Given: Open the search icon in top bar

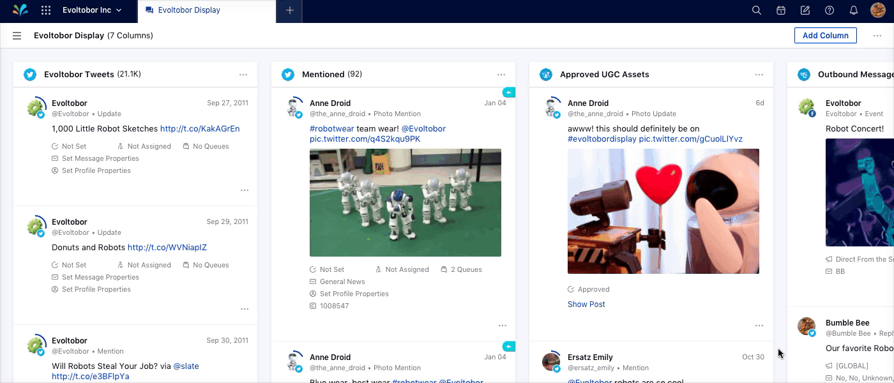Looking at the screenshot, I should 757,10.
